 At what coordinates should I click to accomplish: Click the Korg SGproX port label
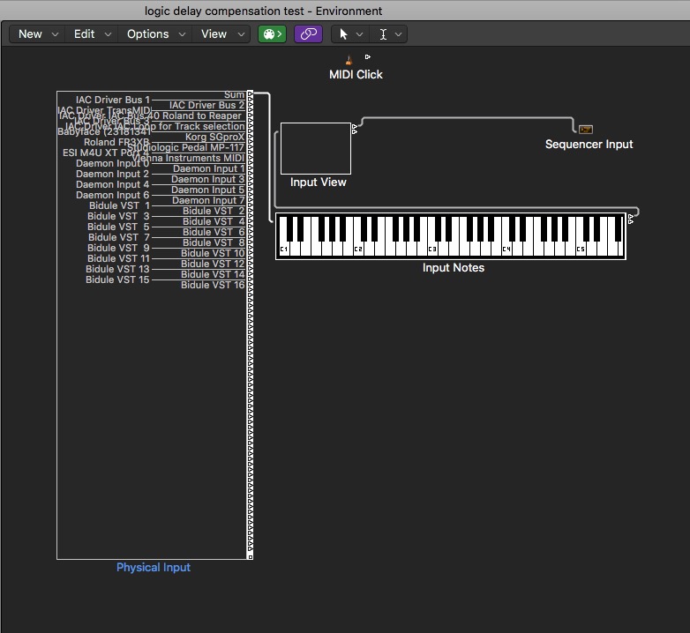pos(214,137)
